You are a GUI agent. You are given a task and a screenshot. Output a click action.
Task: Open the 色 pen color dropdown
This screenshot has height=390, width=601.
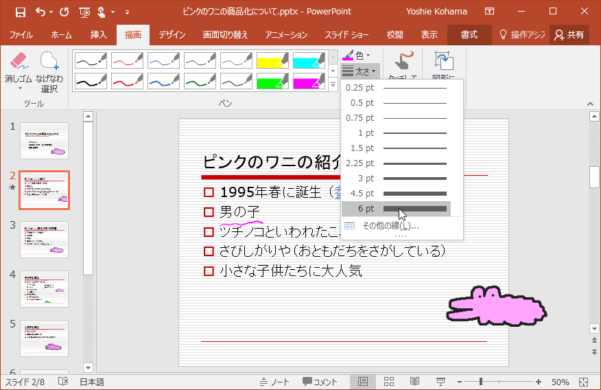click(x=357, y=56)
